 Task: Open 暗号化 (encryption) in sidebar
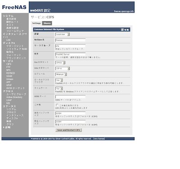pyautogui.click(x=10, y=52)
